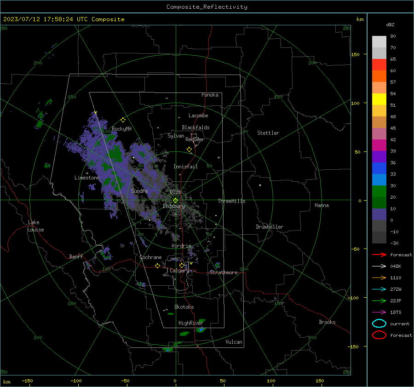The width and height of the screenshot is (414, 387).
Task: Click the Stettler label
Action: click(x=268, y=133)
